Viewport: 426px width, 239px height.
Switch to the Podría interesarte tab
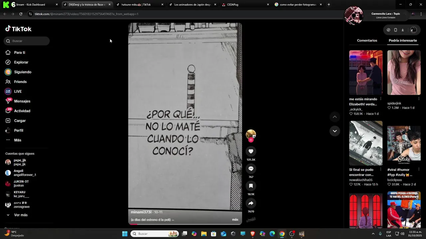click(403, 40)
